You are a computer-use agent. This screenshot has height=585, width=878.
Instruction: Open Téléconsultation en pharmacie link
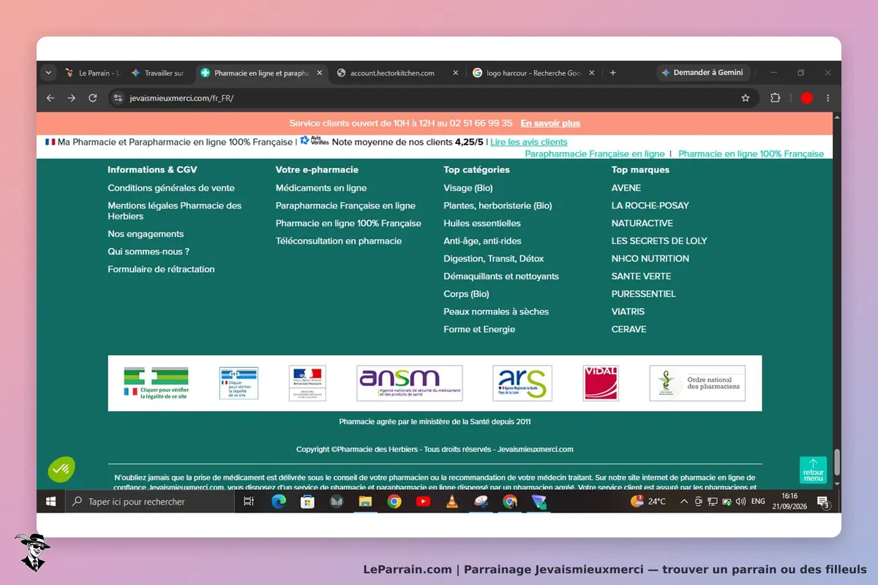339,241
